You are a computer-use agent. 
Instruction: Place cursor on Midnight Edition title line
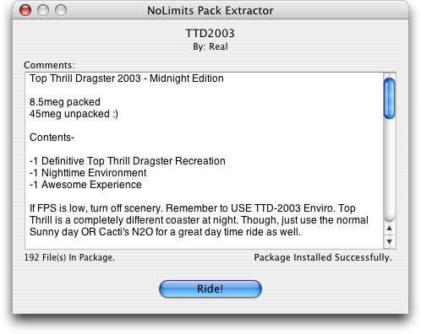tap(127, 78)
